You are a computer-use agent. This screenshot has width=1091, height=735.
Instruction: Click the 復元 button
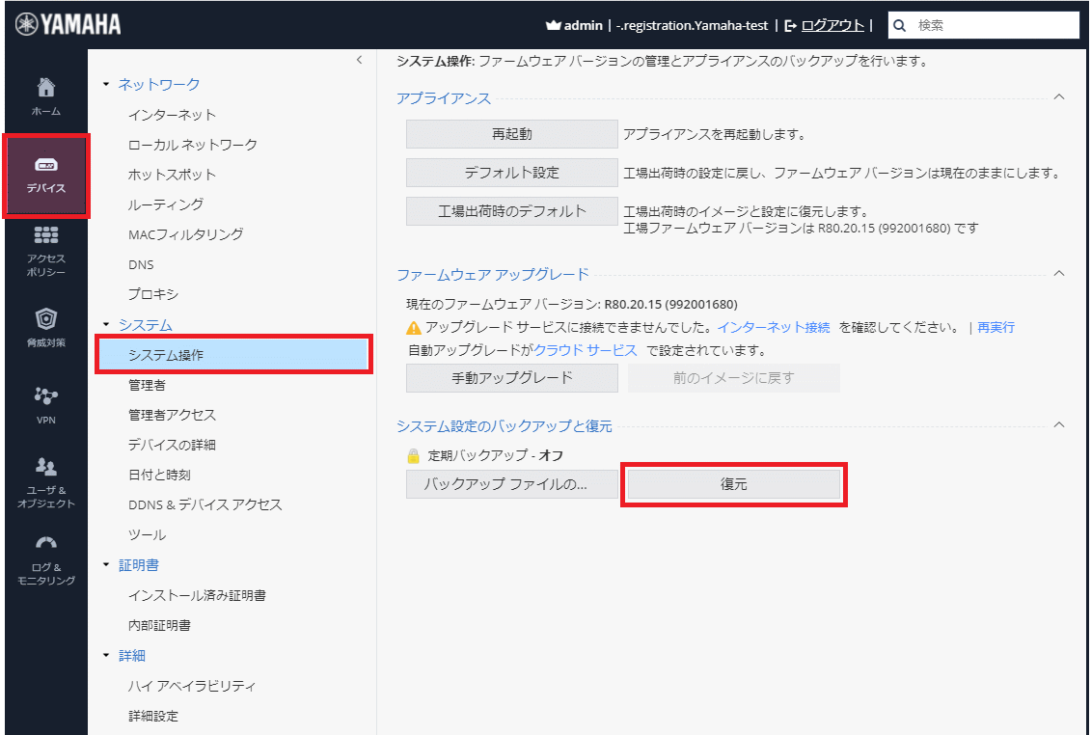pos(733,484)
